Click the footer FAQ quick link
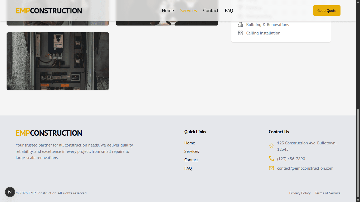 [x=188, y=168]
